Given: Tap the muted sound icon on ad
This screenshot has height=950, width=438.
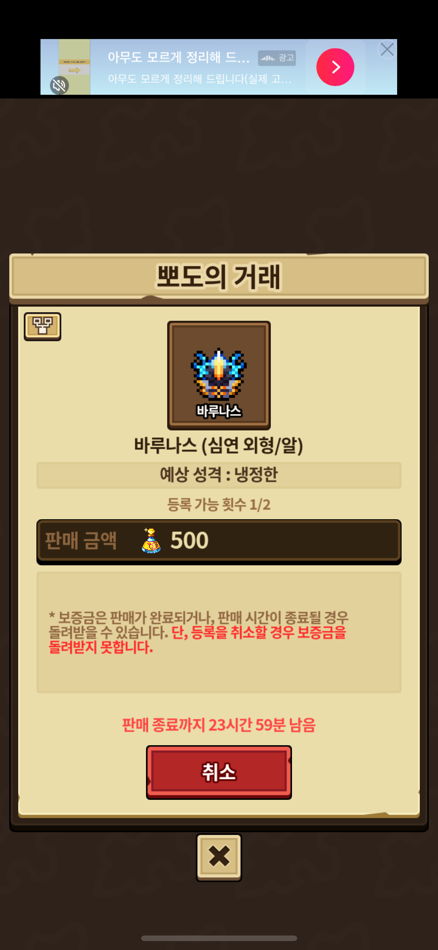Looking at the screenshot, I should [x=59, y=85].
